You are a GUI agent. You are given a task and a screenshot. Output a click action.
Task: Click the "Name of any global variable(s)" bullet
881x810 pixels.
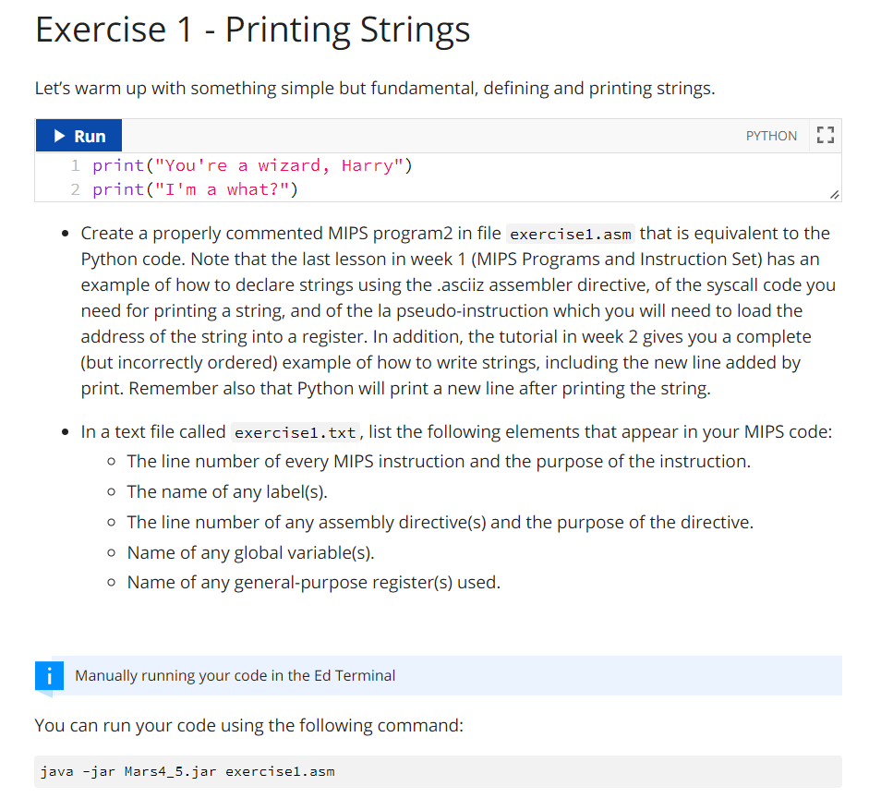[250, 553]
